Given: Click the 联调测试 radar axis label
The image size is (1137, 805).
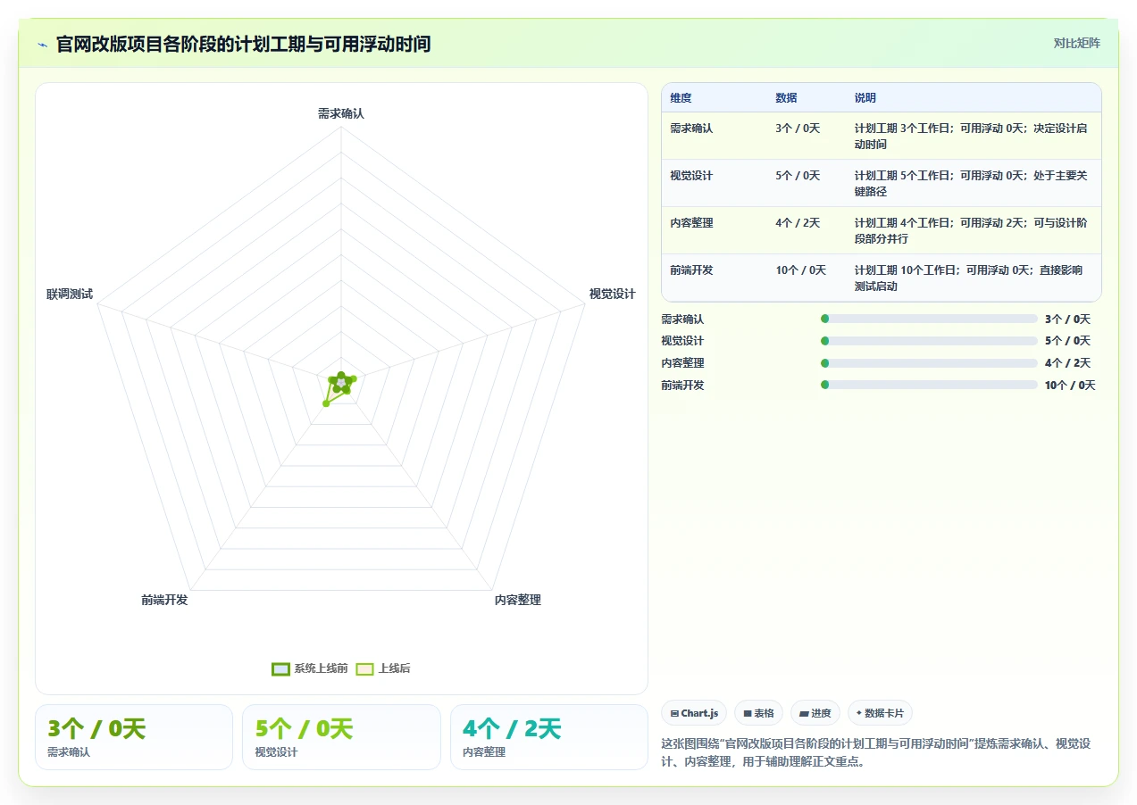Looking at the screenshot, I should pos(70,294).
